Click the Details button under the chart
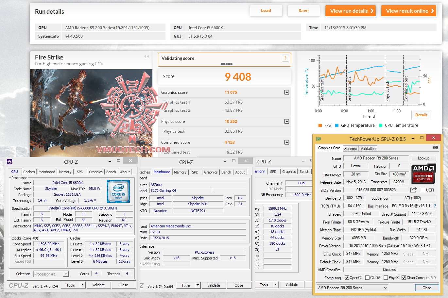448x298 pixels. (x=421, y=115)
